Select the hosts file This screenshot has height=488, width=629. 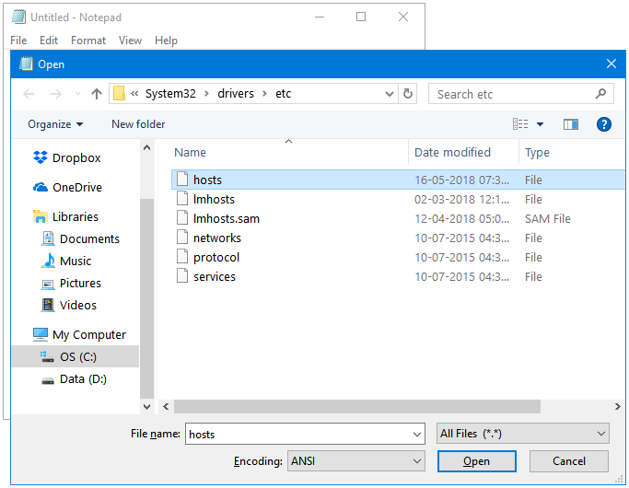click(398, 180)
